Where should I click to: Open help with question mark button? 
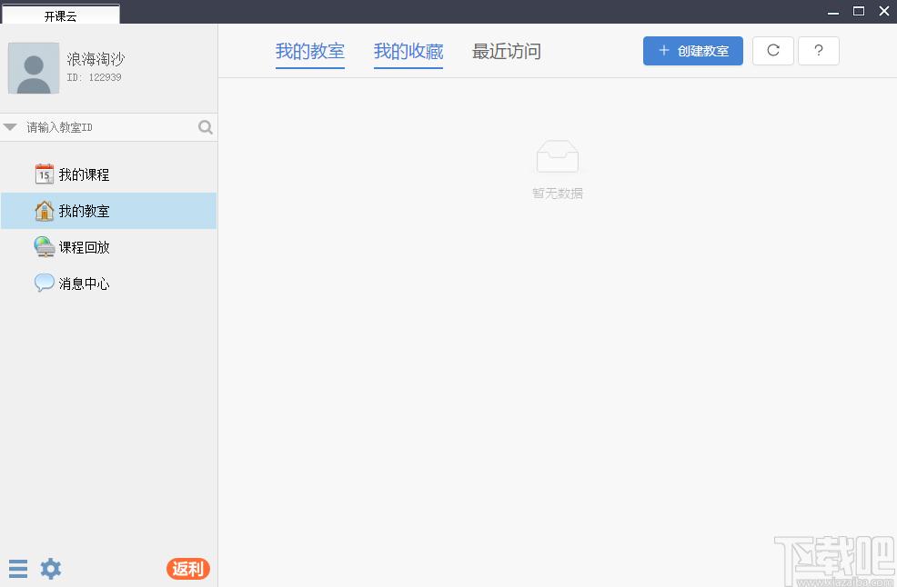819,51
